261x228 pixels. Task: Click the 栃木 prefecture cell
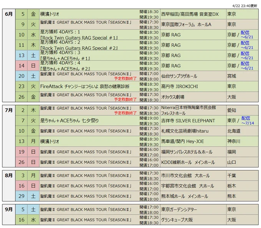click(x=242, y=186)
